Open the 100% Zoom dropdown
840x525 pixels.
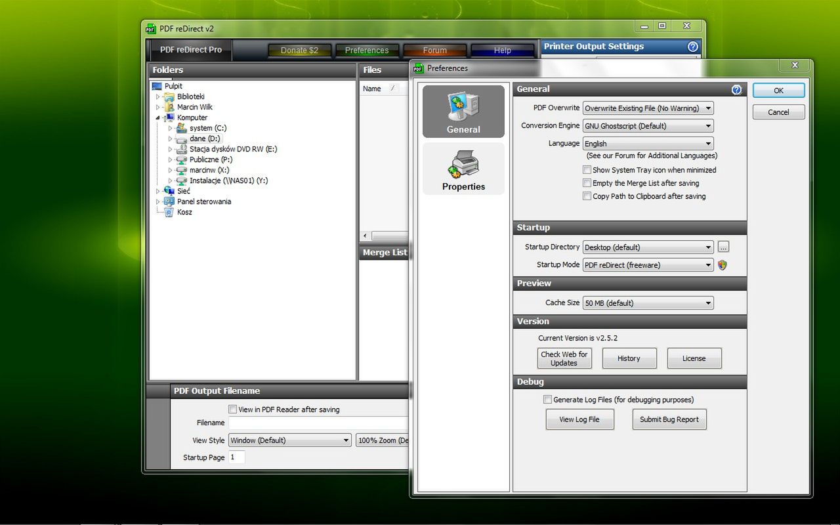382,440
